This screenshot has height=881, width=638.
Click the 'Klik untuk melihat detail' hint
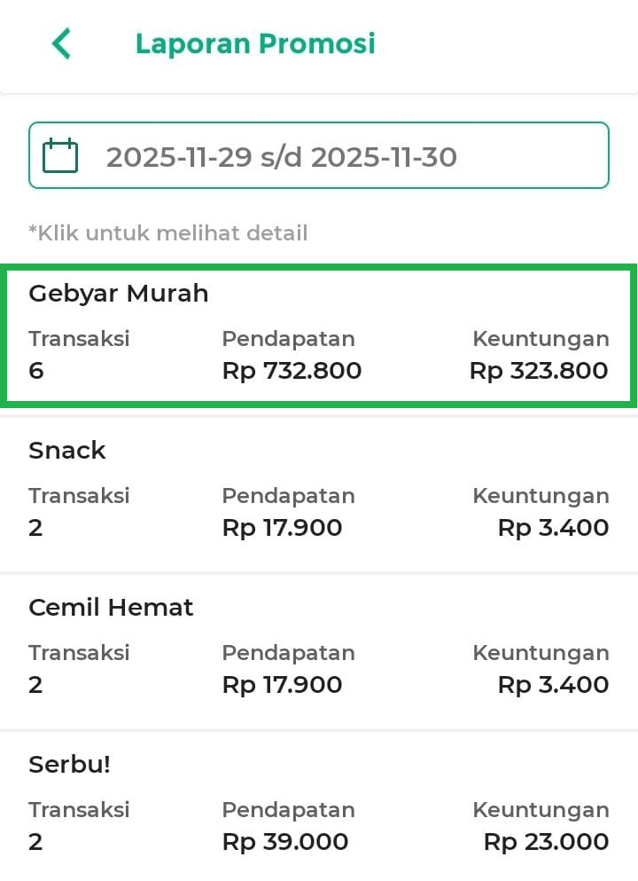168,233
